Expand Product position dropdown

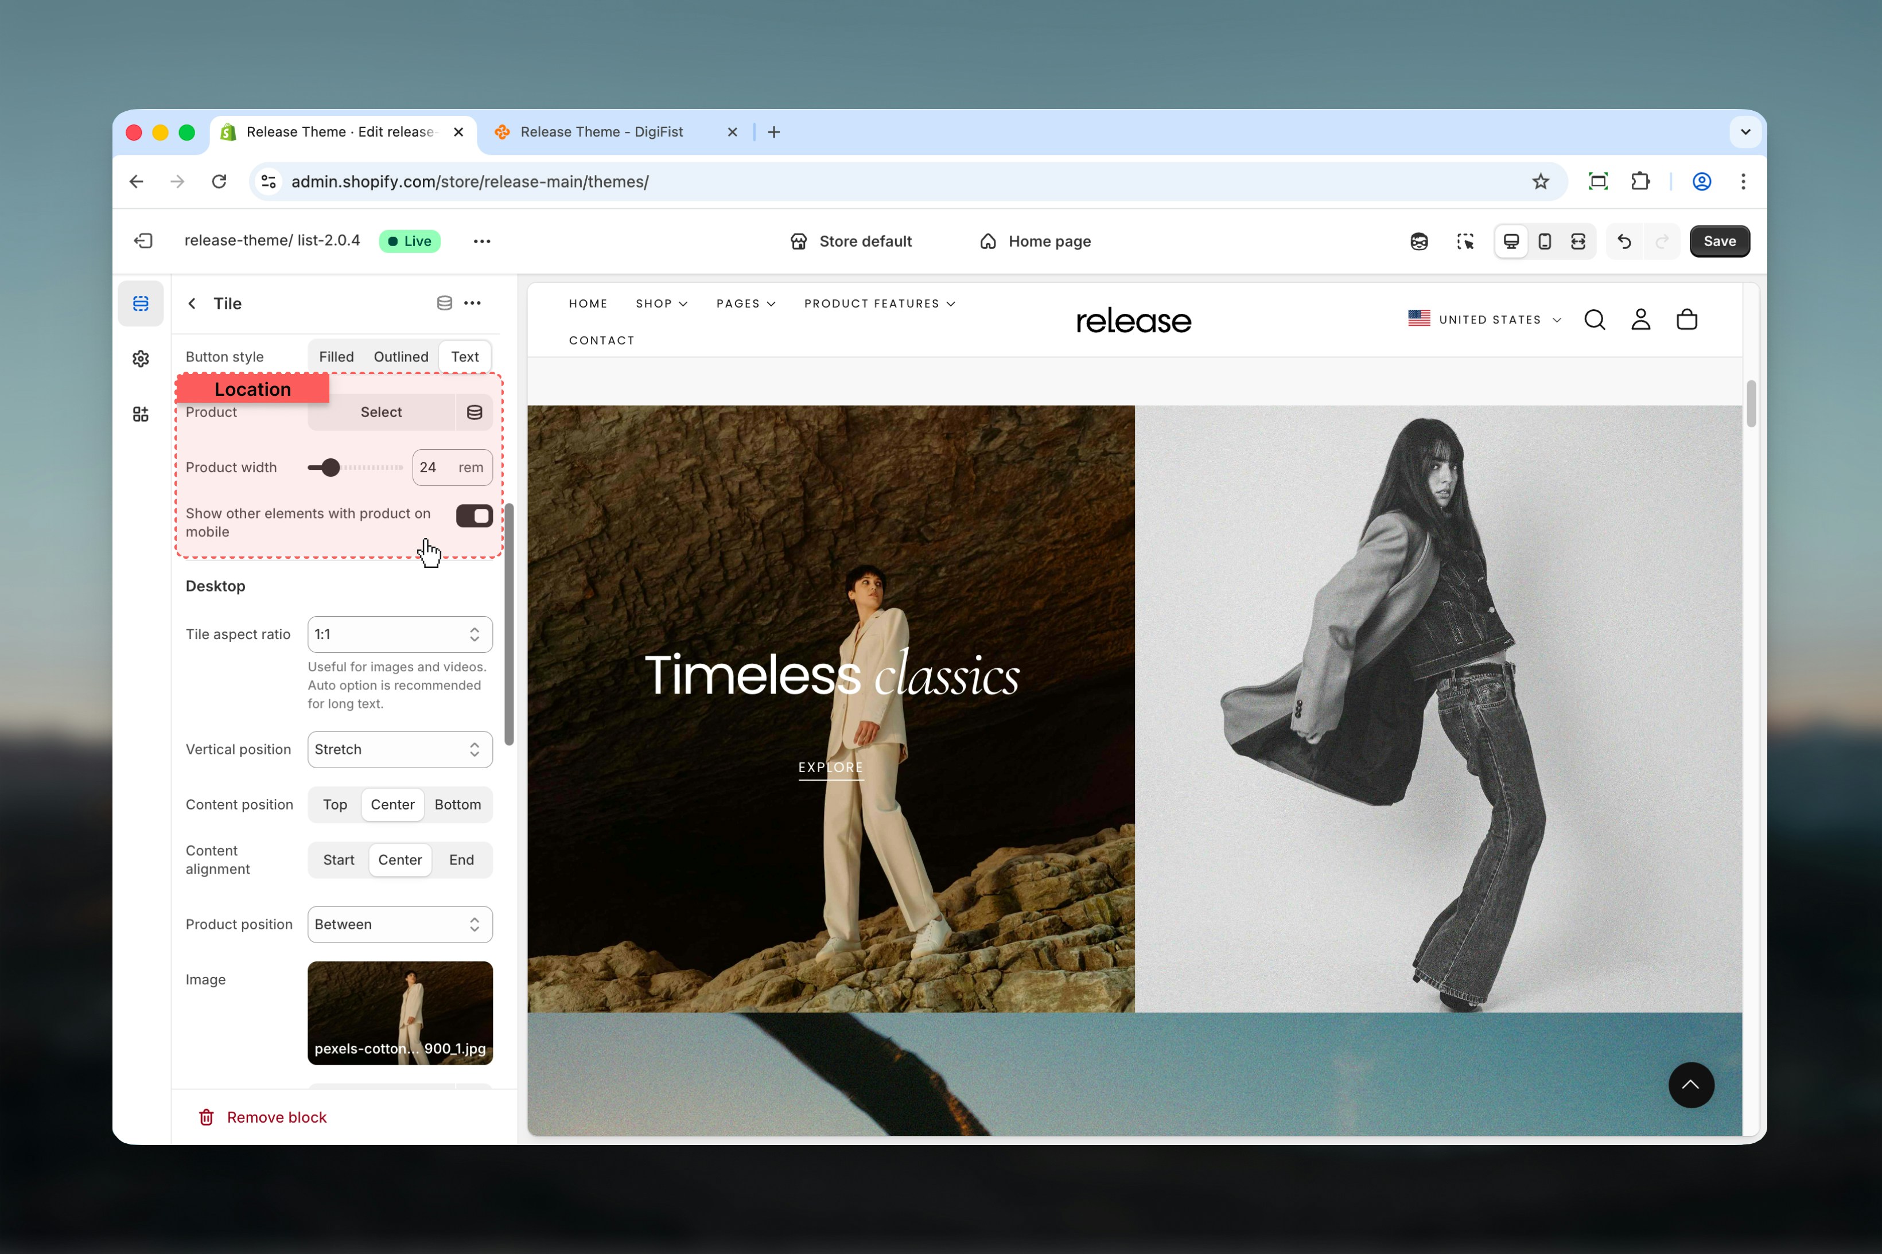399,924
